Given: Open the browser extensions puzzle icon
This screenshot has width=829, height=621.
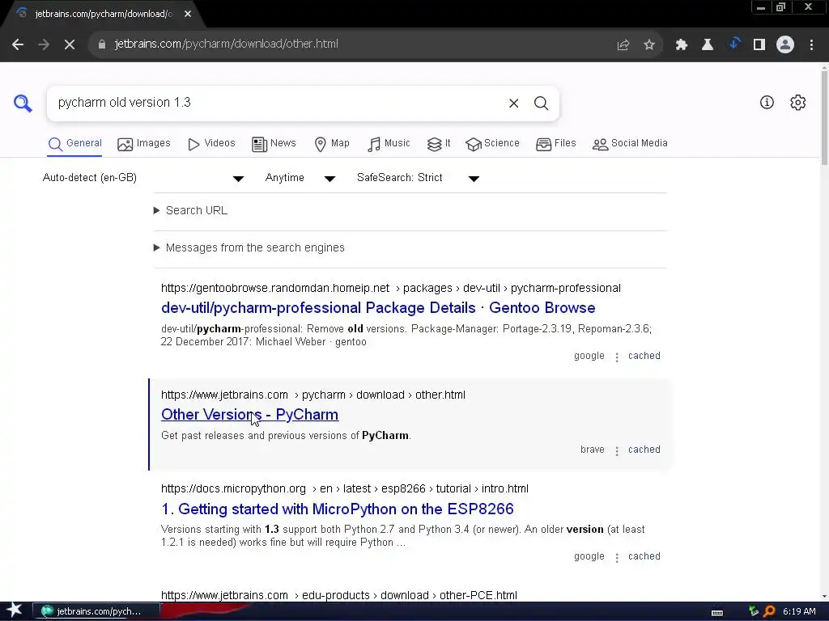Looking at the screenshot, I should pos(682,45).
